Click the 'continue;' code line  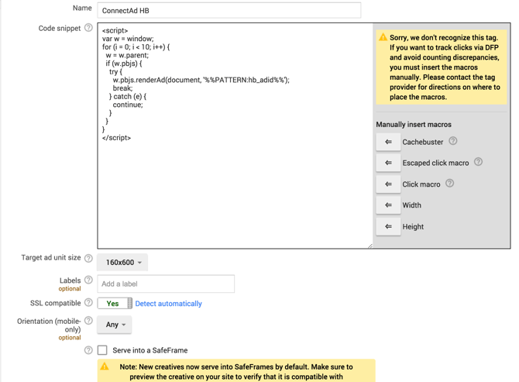pyautogui.click(x=128, y=105)
